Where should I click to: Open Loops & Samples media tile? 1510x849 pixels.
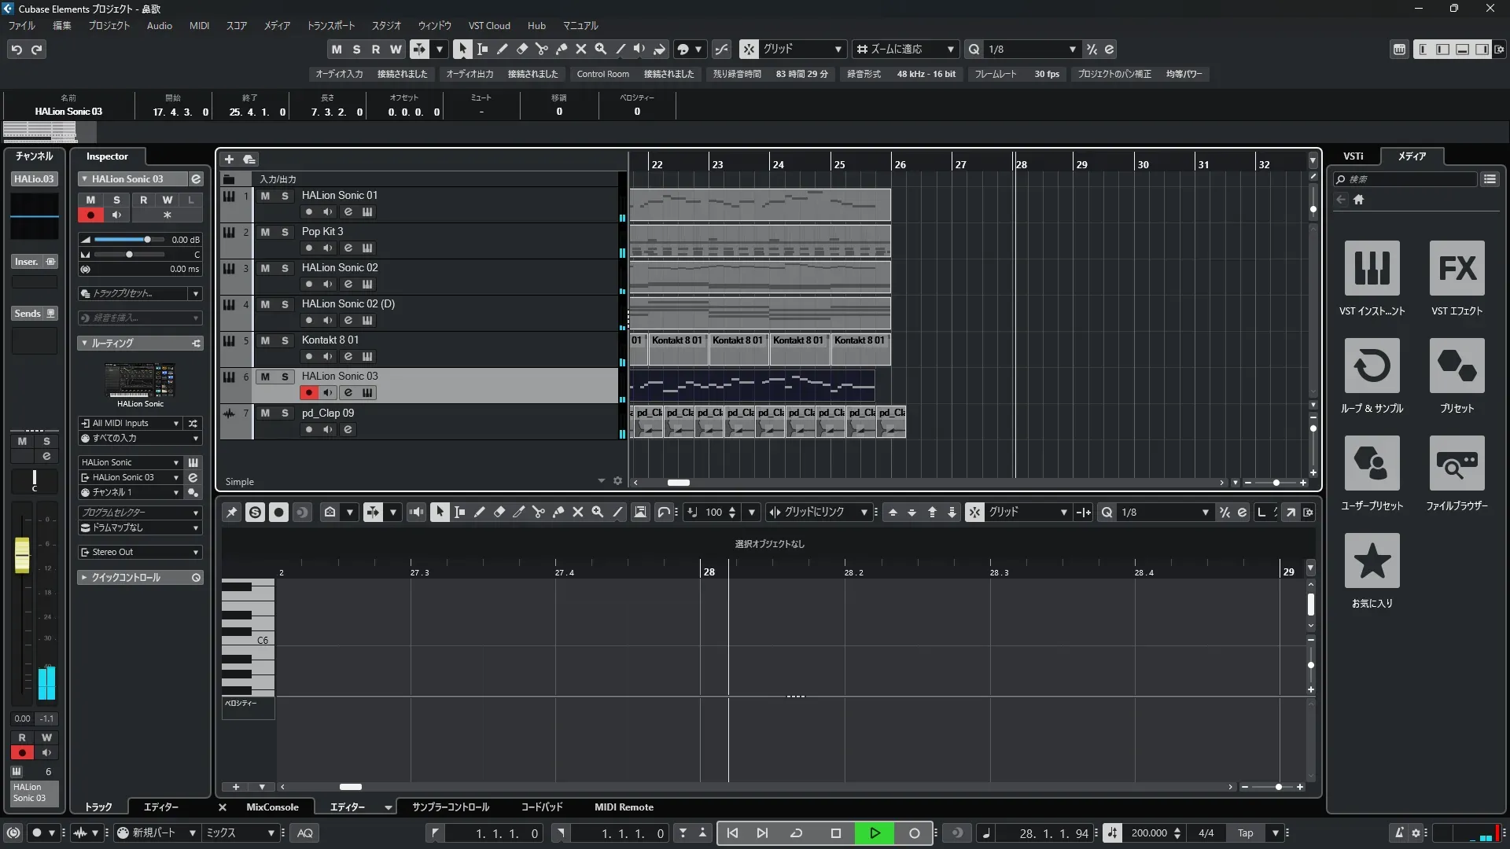(x=1372, y=366)
